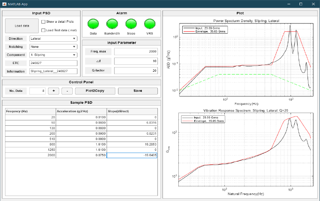Tick the Load Test data (.mat) checkbox
This screenshot has height=201, width=320.
[x=43, y=30]
